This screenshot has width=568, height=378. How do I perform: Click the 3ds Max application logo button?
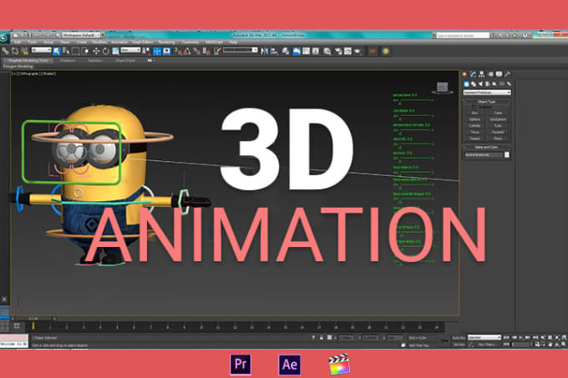[4, 38]
